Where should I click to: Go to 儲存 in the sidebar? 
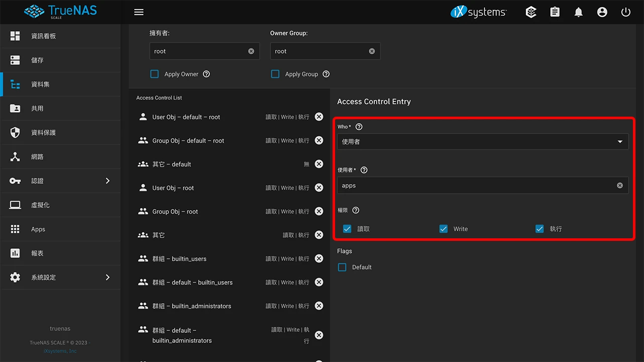[37, 60]
